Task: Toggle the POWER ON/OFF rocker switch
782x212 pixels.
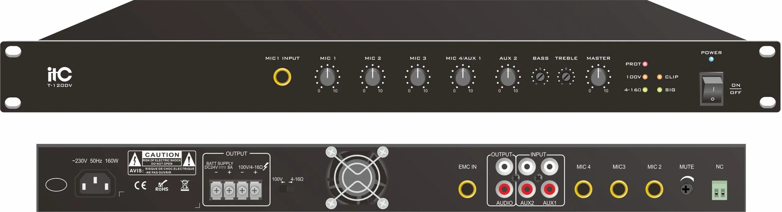Action: 712,89
